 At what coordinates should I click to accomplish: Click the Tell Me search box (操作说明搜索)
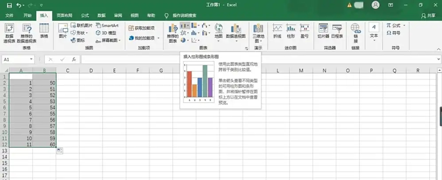[x=184, y=16]
